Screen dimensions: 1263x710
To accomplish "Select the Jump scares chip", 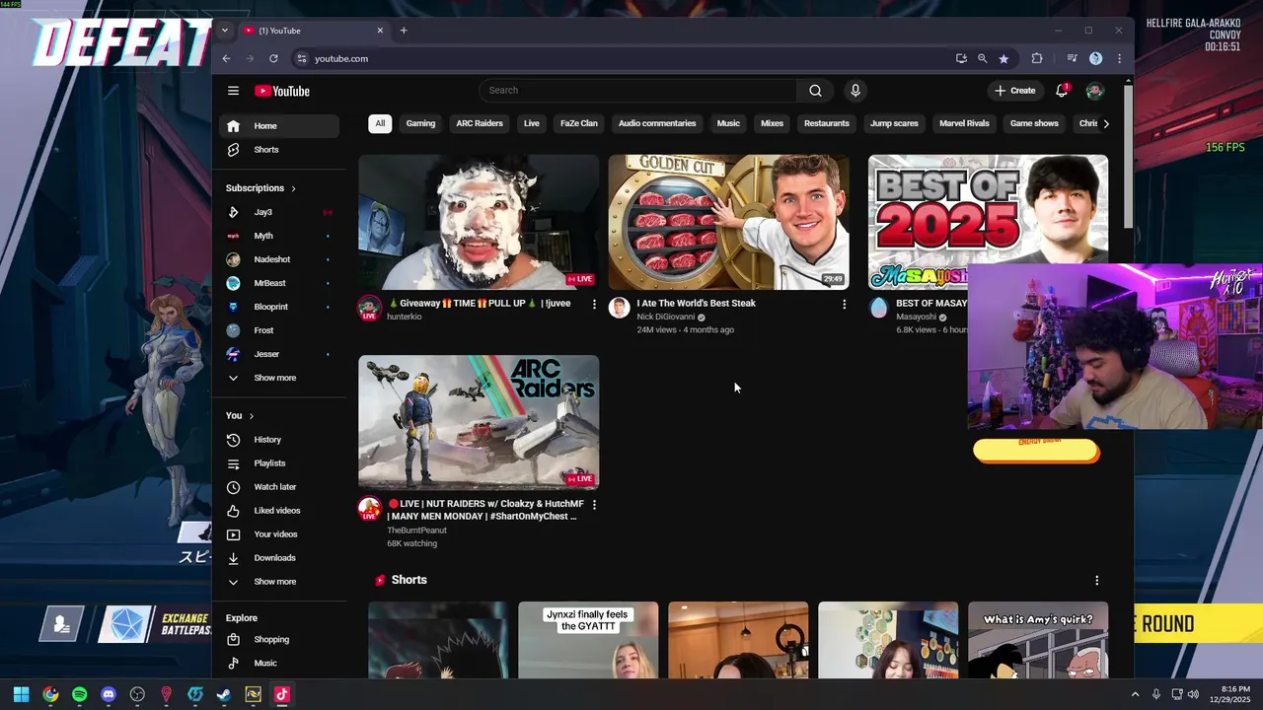I will click(x=894, y=123).
